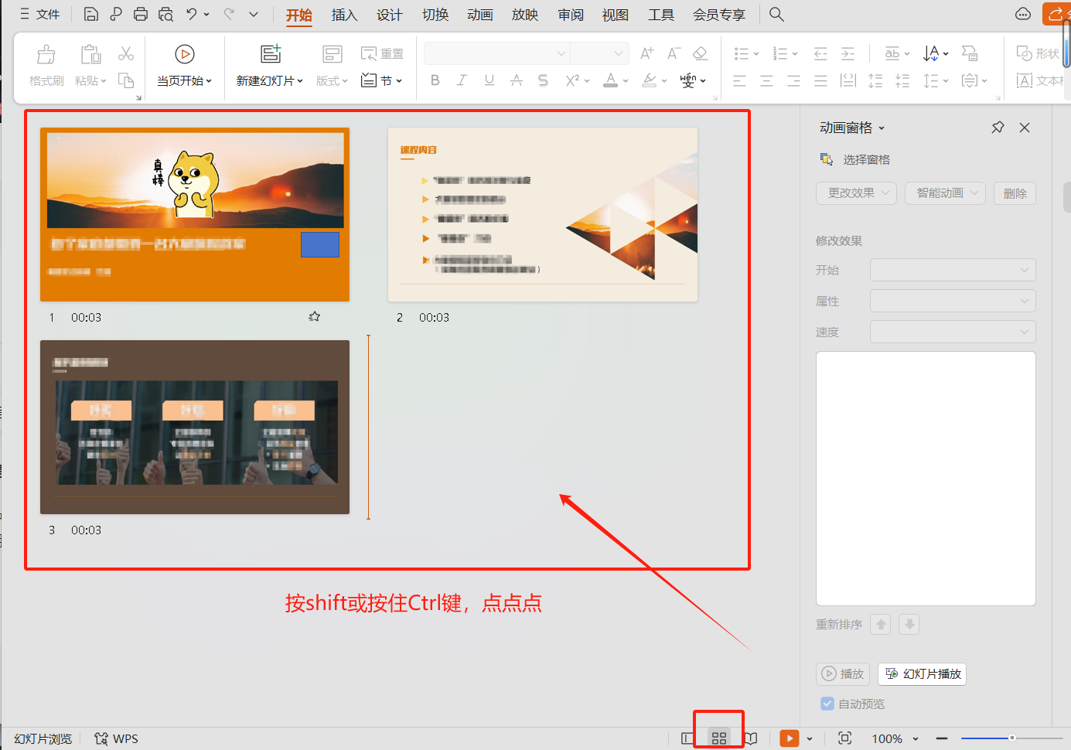Toggle Align right paragraph button
Image resolution: width=1071 pixels, height=750 pixels.
(793, 80)
